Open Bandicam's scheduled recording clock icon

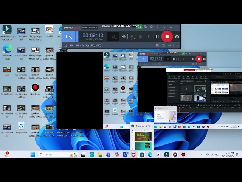click(151, 27)
